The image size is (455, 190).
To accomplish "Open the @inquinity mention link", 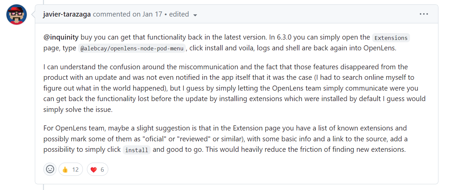I will (61, 37).
